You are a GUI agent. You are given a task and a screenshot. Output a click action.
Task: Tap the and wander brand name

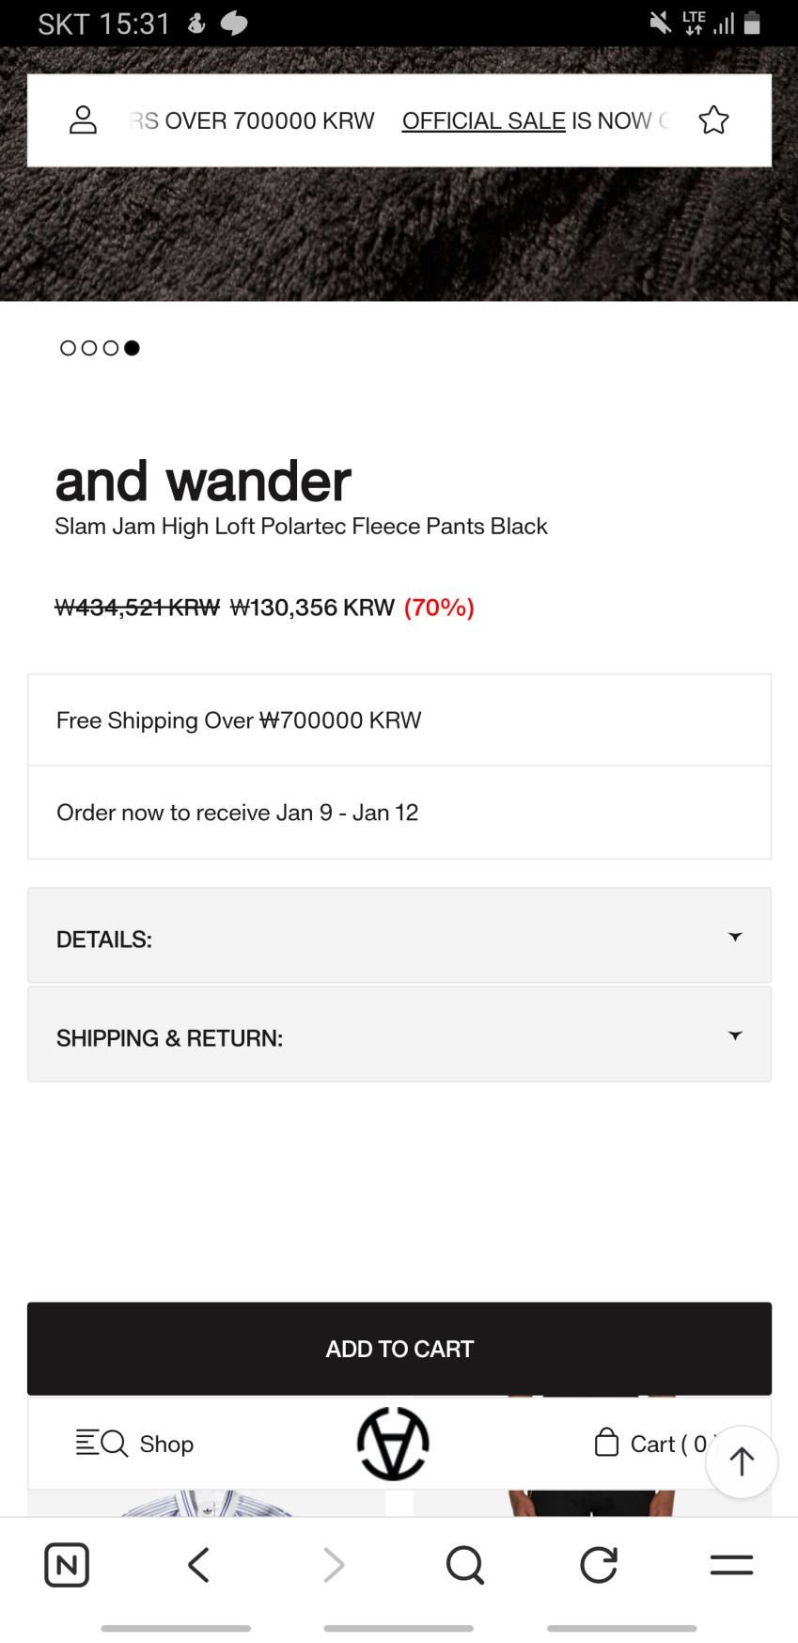tap(203, 482)
